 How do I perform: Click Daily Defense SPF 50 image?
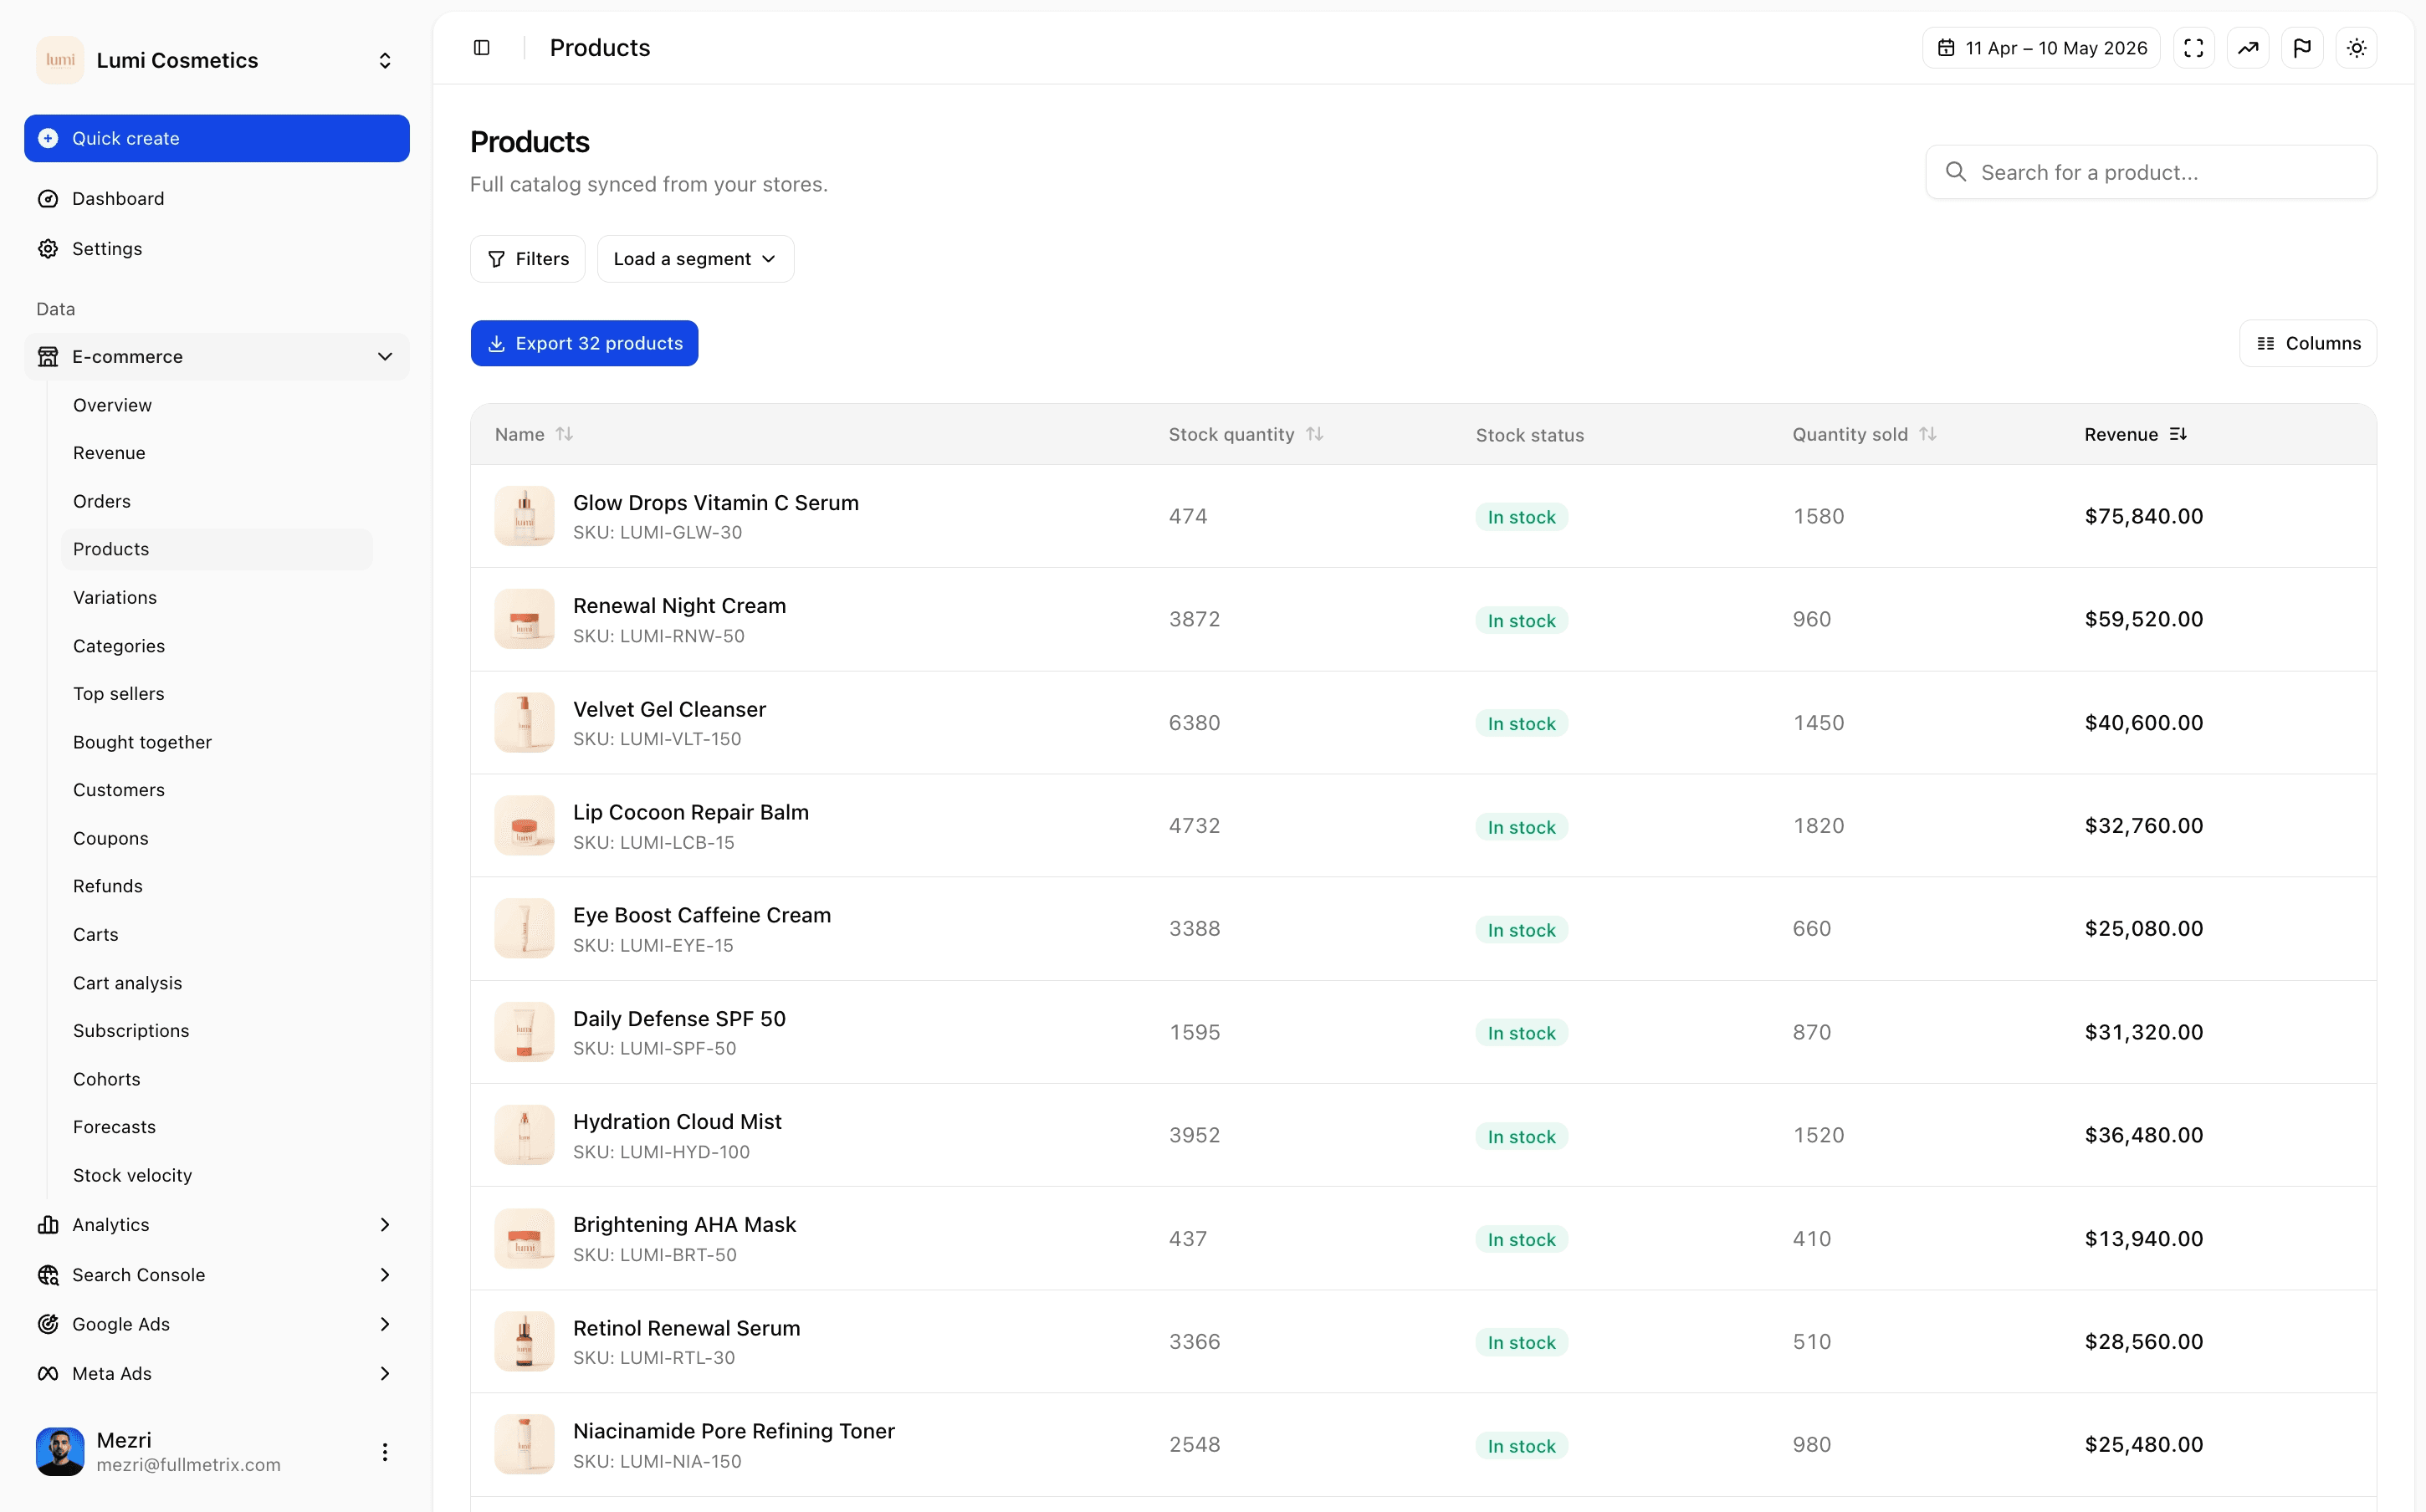click(x=524, y=1032)
